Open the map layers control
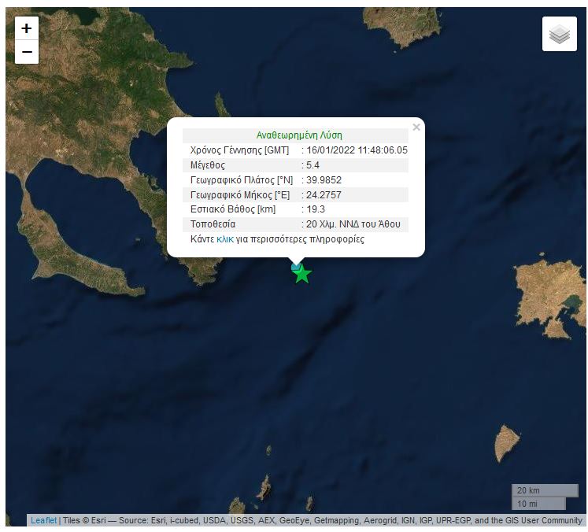 coord(559,35)
